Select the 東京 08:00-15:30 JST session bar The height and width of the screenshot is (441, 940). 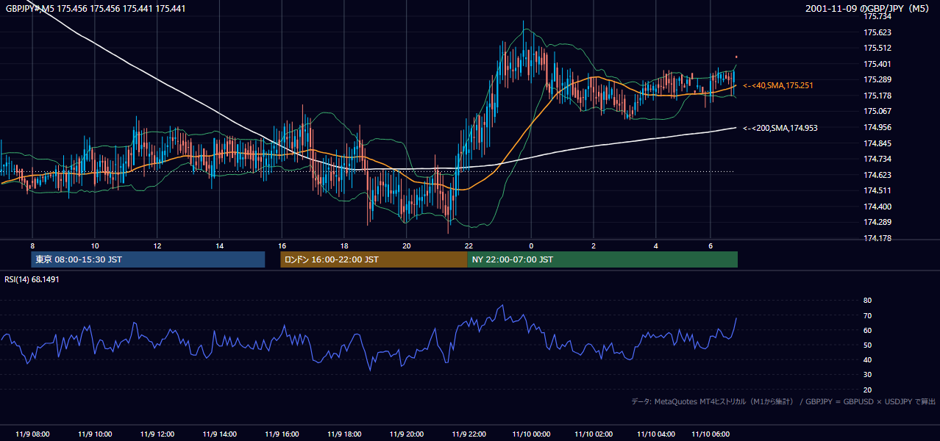tap(148, 259)
